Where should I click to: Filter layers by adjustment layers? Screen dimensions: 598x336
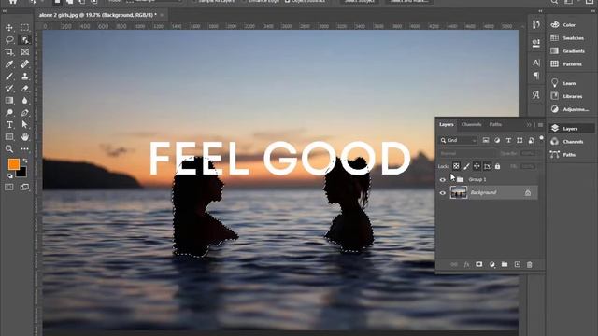pyautogui.click(x=497, y=141)
